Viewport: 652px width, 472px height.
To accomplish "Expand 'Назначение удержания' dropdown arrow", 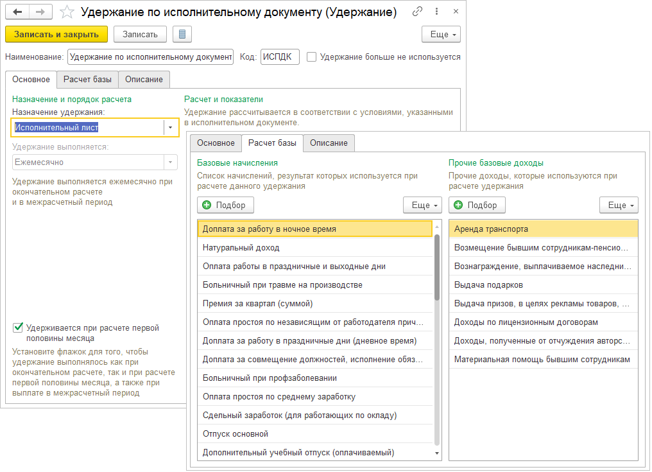I will [x=171, y=128].
